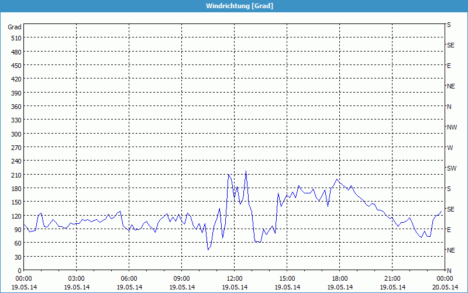Click the Grad y-axis unit label
Screen dimensions: 468x293
click(15, 27)
